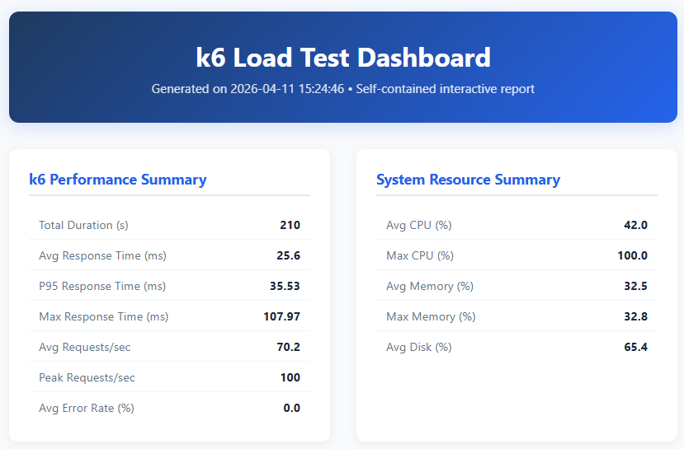Click the max response value 107.97
The height and width of the screenshot is (449, 684).
point(282,316)
